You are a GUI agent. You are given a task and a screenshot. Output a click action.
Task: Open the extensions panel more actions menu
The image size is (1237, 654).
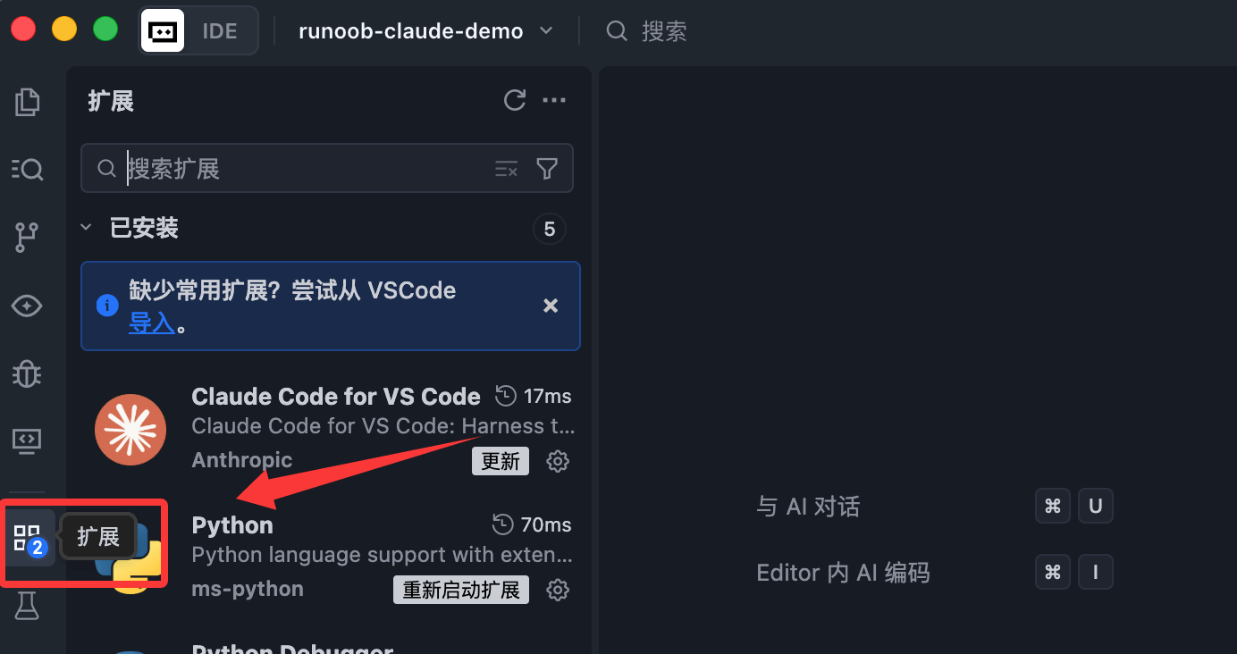tap(555, 100)
